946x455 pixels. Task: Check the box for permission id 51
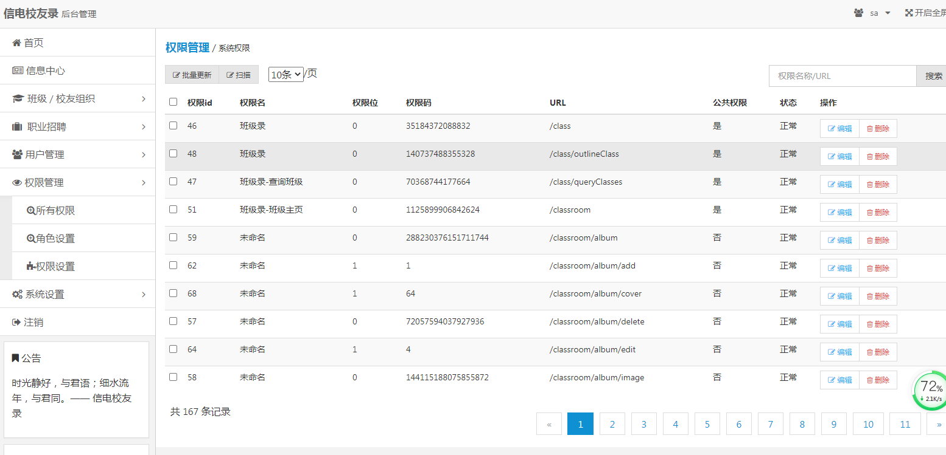[x=173, y=210]
